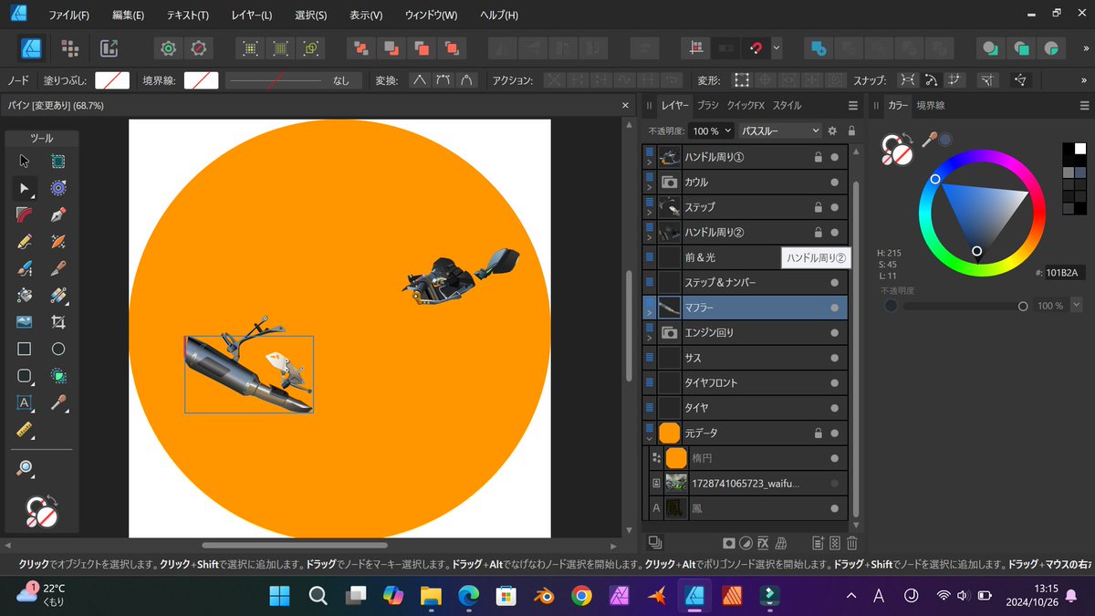
Task: Select the Pencil tool
Action: [x=25, y=242]
